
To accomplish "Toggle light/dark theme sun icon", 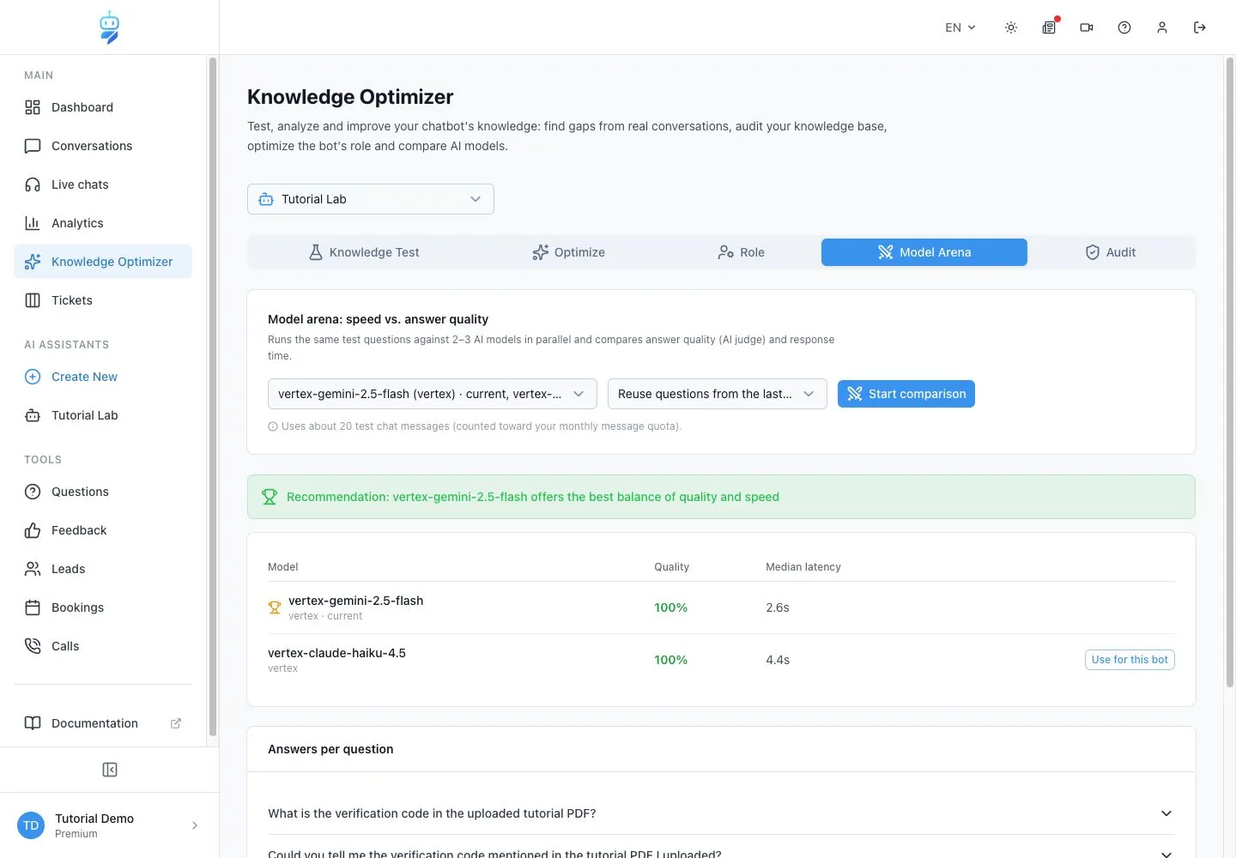I will point(1011,27).
